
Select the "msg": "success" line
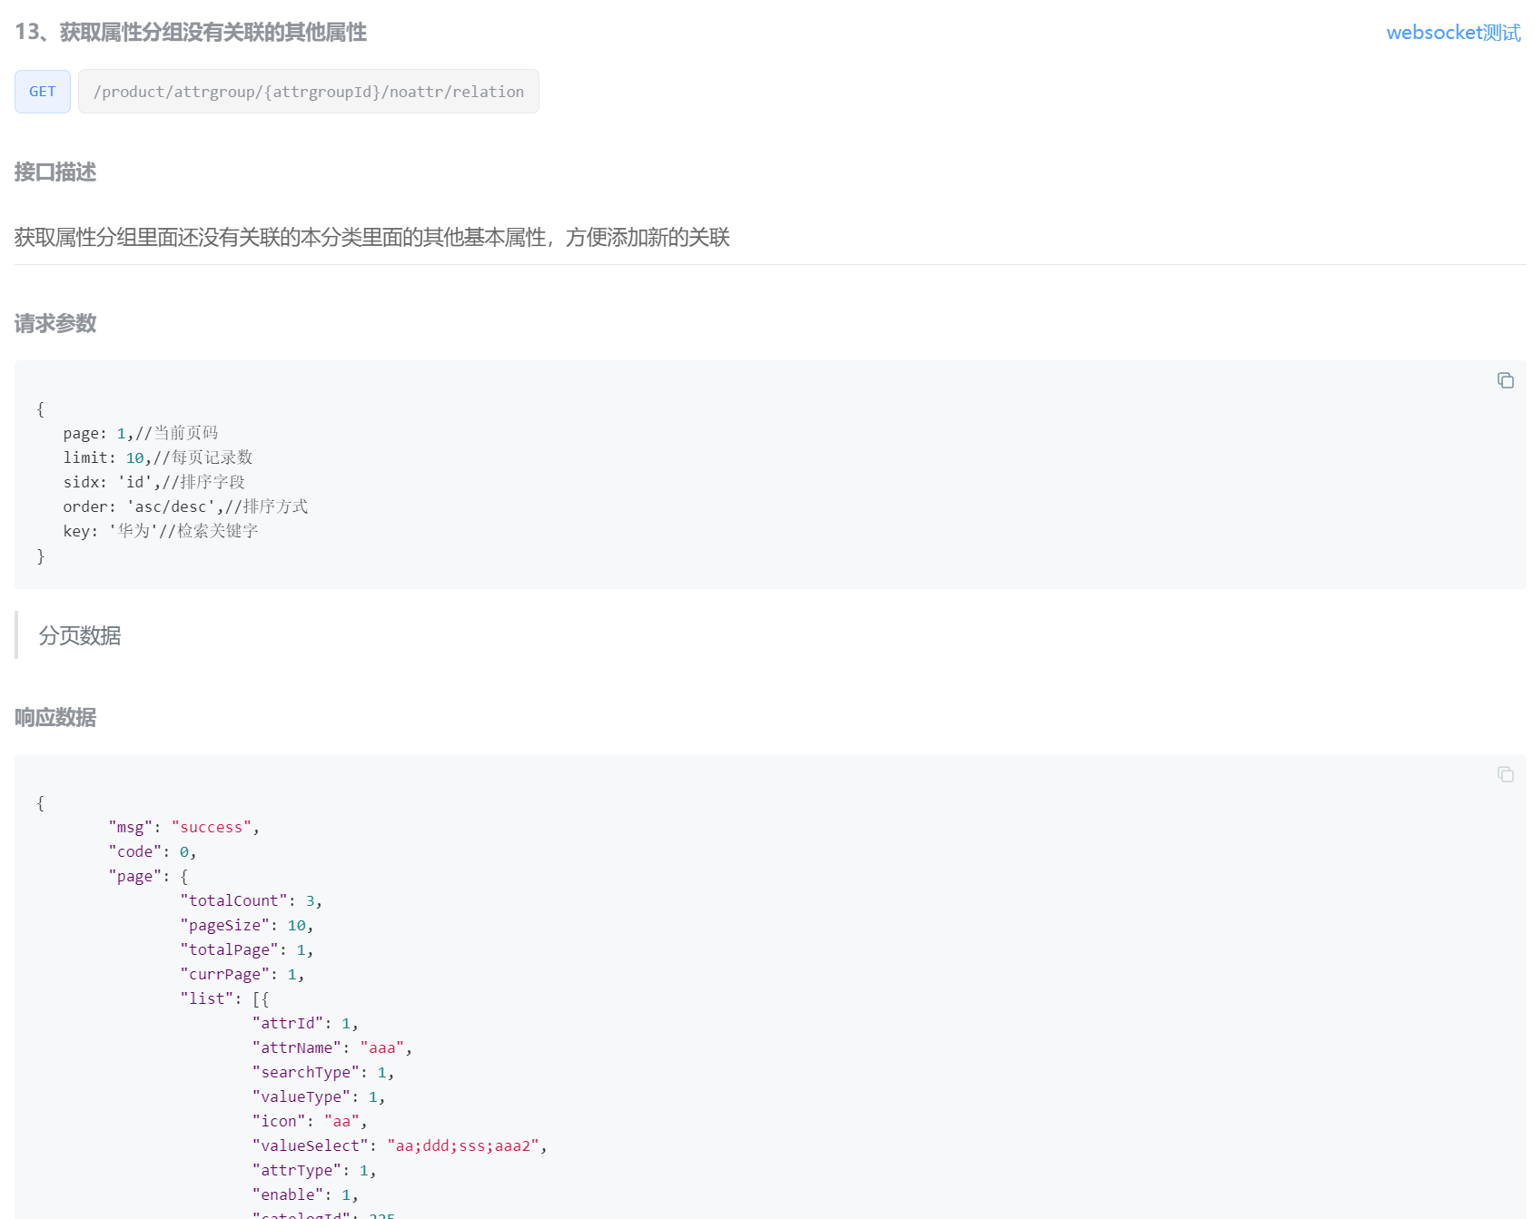coord(184,827)
